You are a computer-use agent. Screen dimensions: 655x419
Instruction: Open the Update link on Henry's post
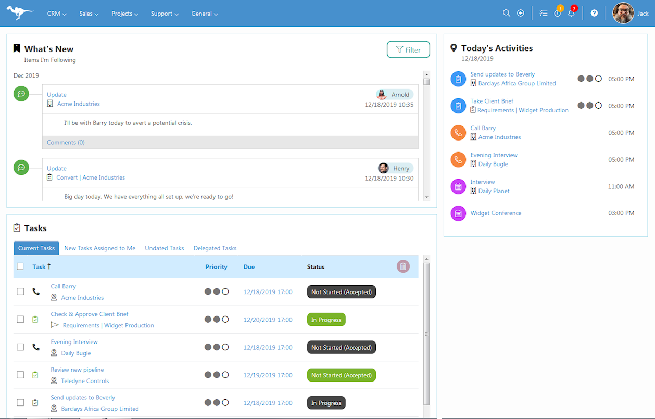pyautogui.click(x=57, y=168)
